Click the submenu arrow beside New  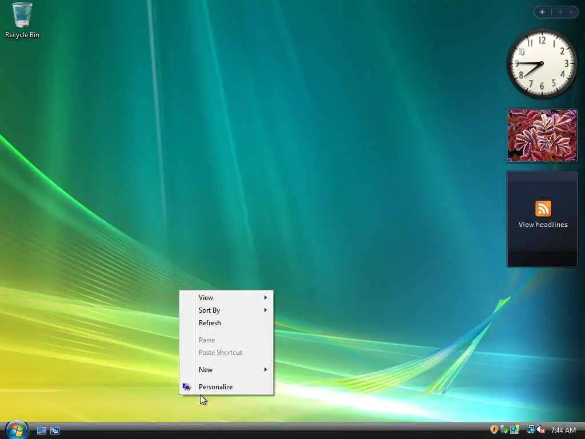[x=265, y=370]
